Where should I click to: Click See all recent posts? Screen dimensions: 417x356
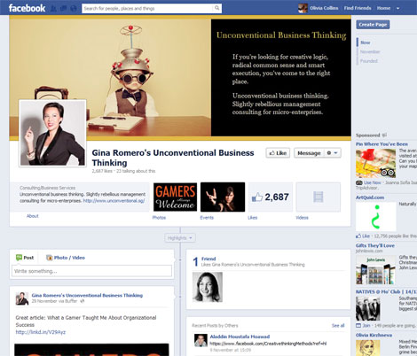pos(338,326)
